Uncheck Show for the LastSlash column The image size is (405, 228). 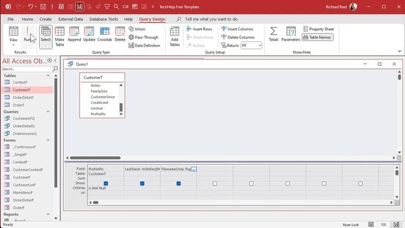coord(142,184)
